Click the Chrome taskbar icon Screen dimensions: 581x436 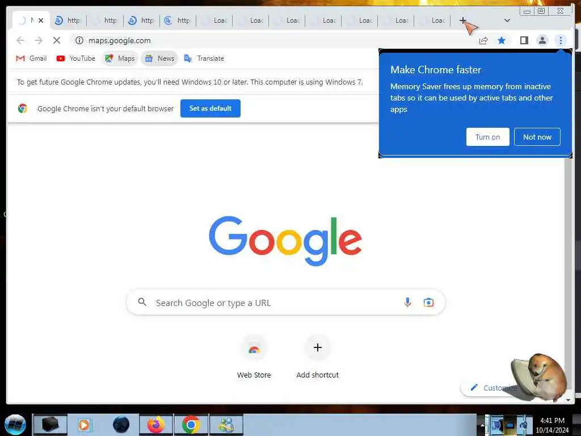point(191,425)
